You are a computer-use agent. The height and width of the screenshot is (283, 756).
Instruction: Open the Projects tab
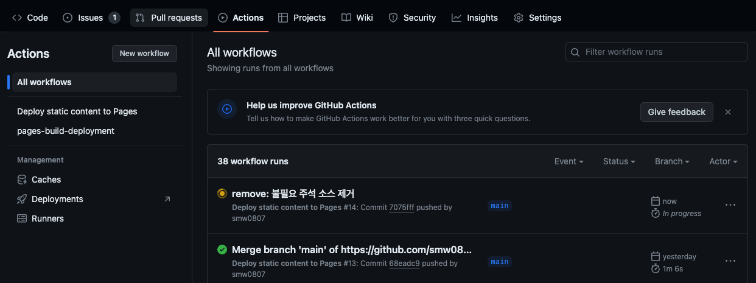coord(302,18)
